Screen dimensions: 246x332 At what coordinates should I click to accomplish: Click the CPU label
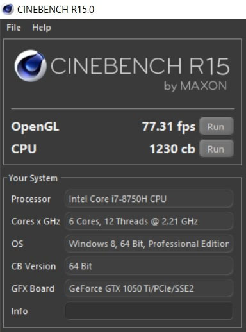[x=24, y=149]
